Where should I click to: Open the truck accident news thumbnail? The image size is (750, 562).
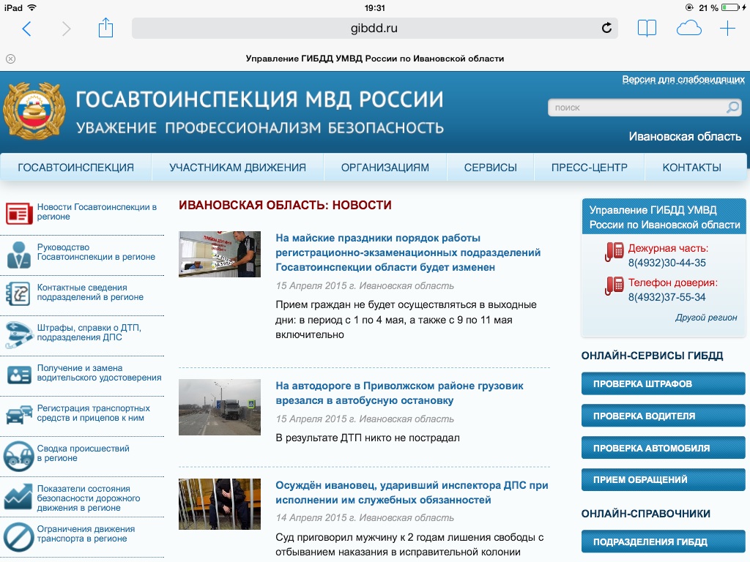click(220, 407)
